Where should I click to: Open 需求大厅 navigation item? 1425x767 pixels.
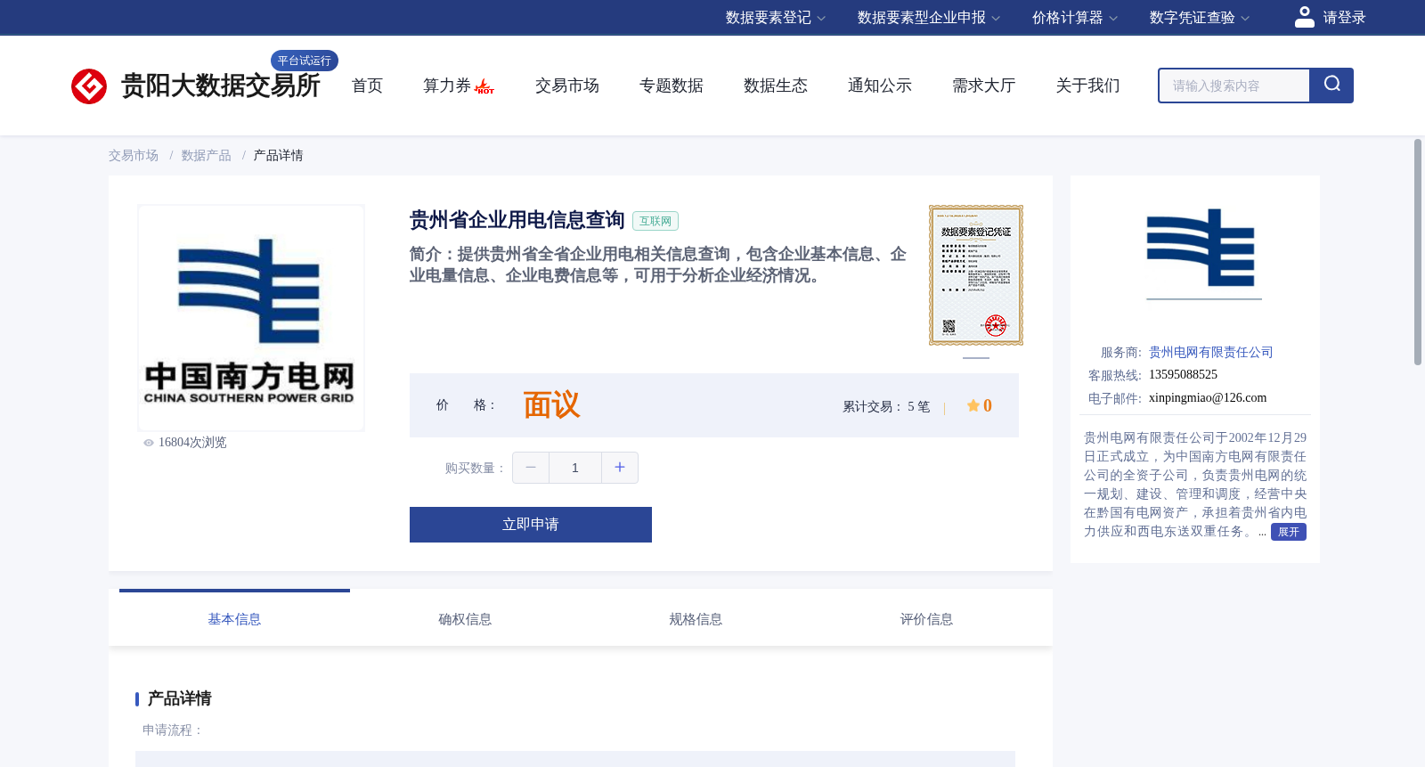pos(984,86)
